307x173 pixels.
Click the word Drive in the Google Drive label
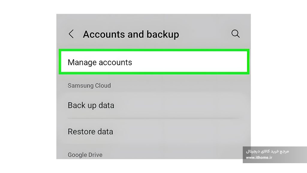coord(95,155)
